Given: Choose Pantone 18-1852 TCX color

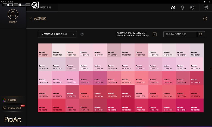Looking at the screenshot, I should pyautogui.click(x=114, y=105).
